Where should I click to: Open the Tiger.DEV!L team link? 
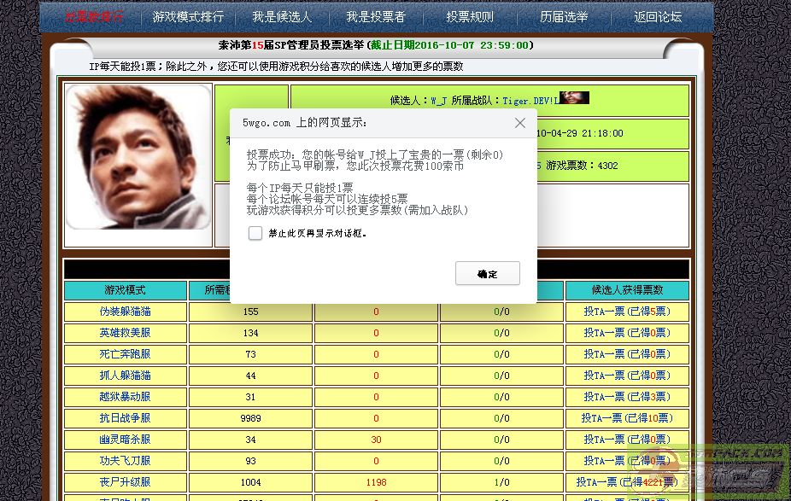[529, 100]
